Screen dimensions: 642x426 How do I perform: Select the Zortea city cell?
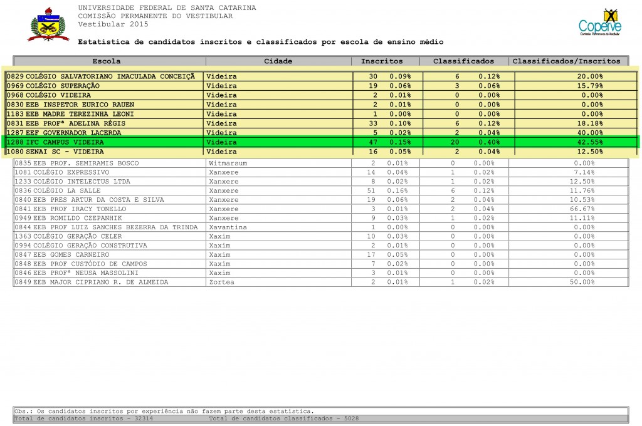pos(221,282)
